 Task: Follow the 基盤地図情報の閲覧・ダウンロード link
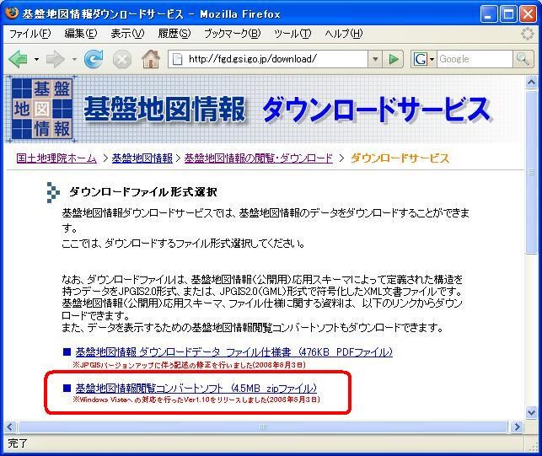259,158
